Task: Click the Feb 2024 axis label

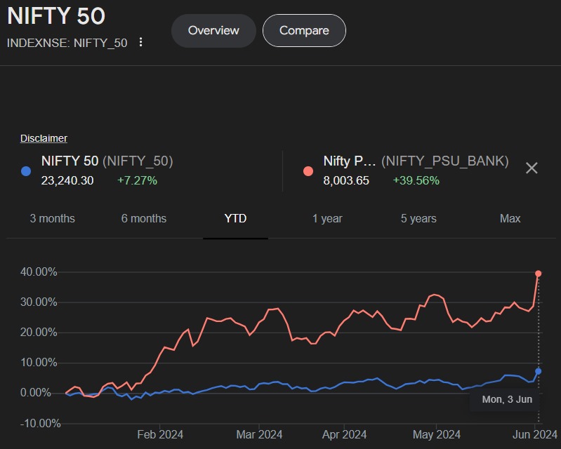Action: coord(160,435)
